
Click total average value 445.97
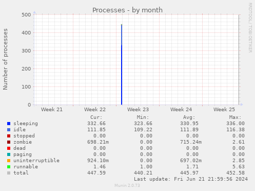point(189,173)
